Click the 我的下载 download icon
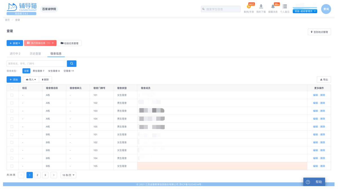 (261, 7)
